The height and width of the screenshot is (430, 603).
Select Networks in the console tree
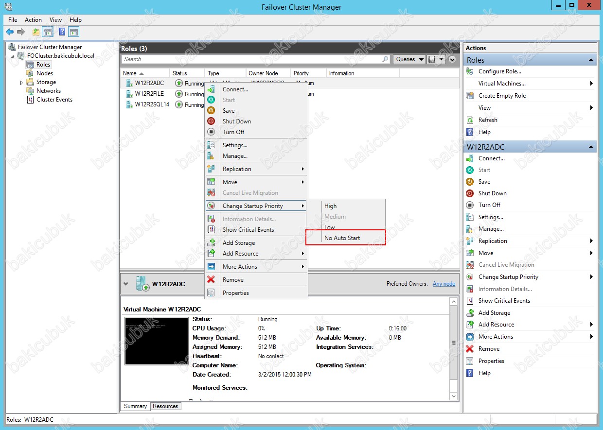[49, 91]
